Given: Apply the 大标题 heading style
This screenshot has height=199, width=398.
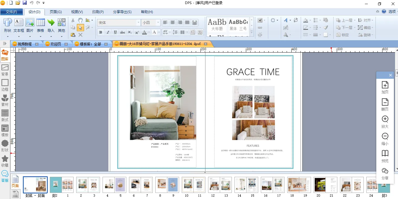Looking at the screenshot, I should 217,25.
